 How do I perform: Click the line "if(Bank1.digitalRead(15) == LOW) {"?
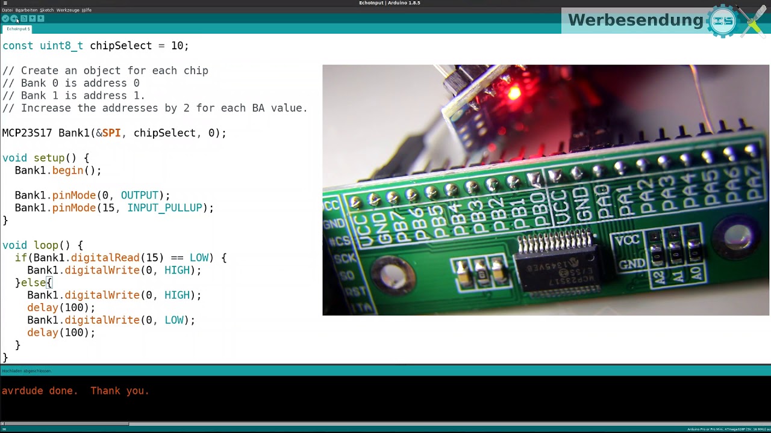121,258
